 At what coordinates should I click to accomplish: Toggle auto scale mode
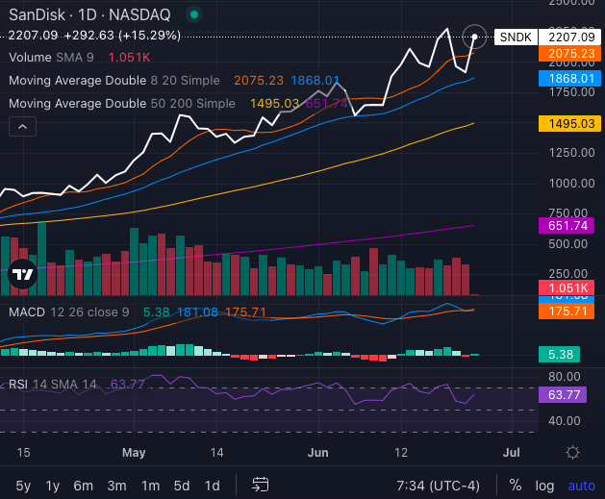pos(581,486)
